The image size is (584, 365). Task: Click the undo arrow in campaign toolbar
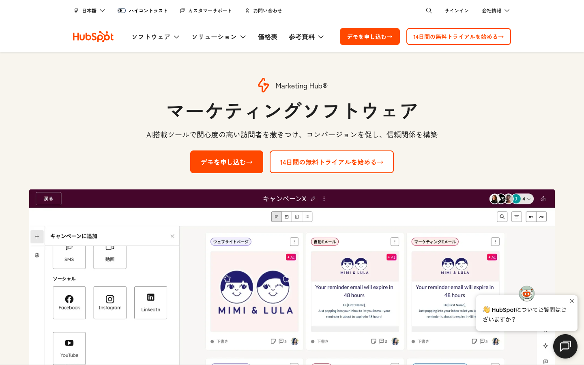[x=531, y=217]
